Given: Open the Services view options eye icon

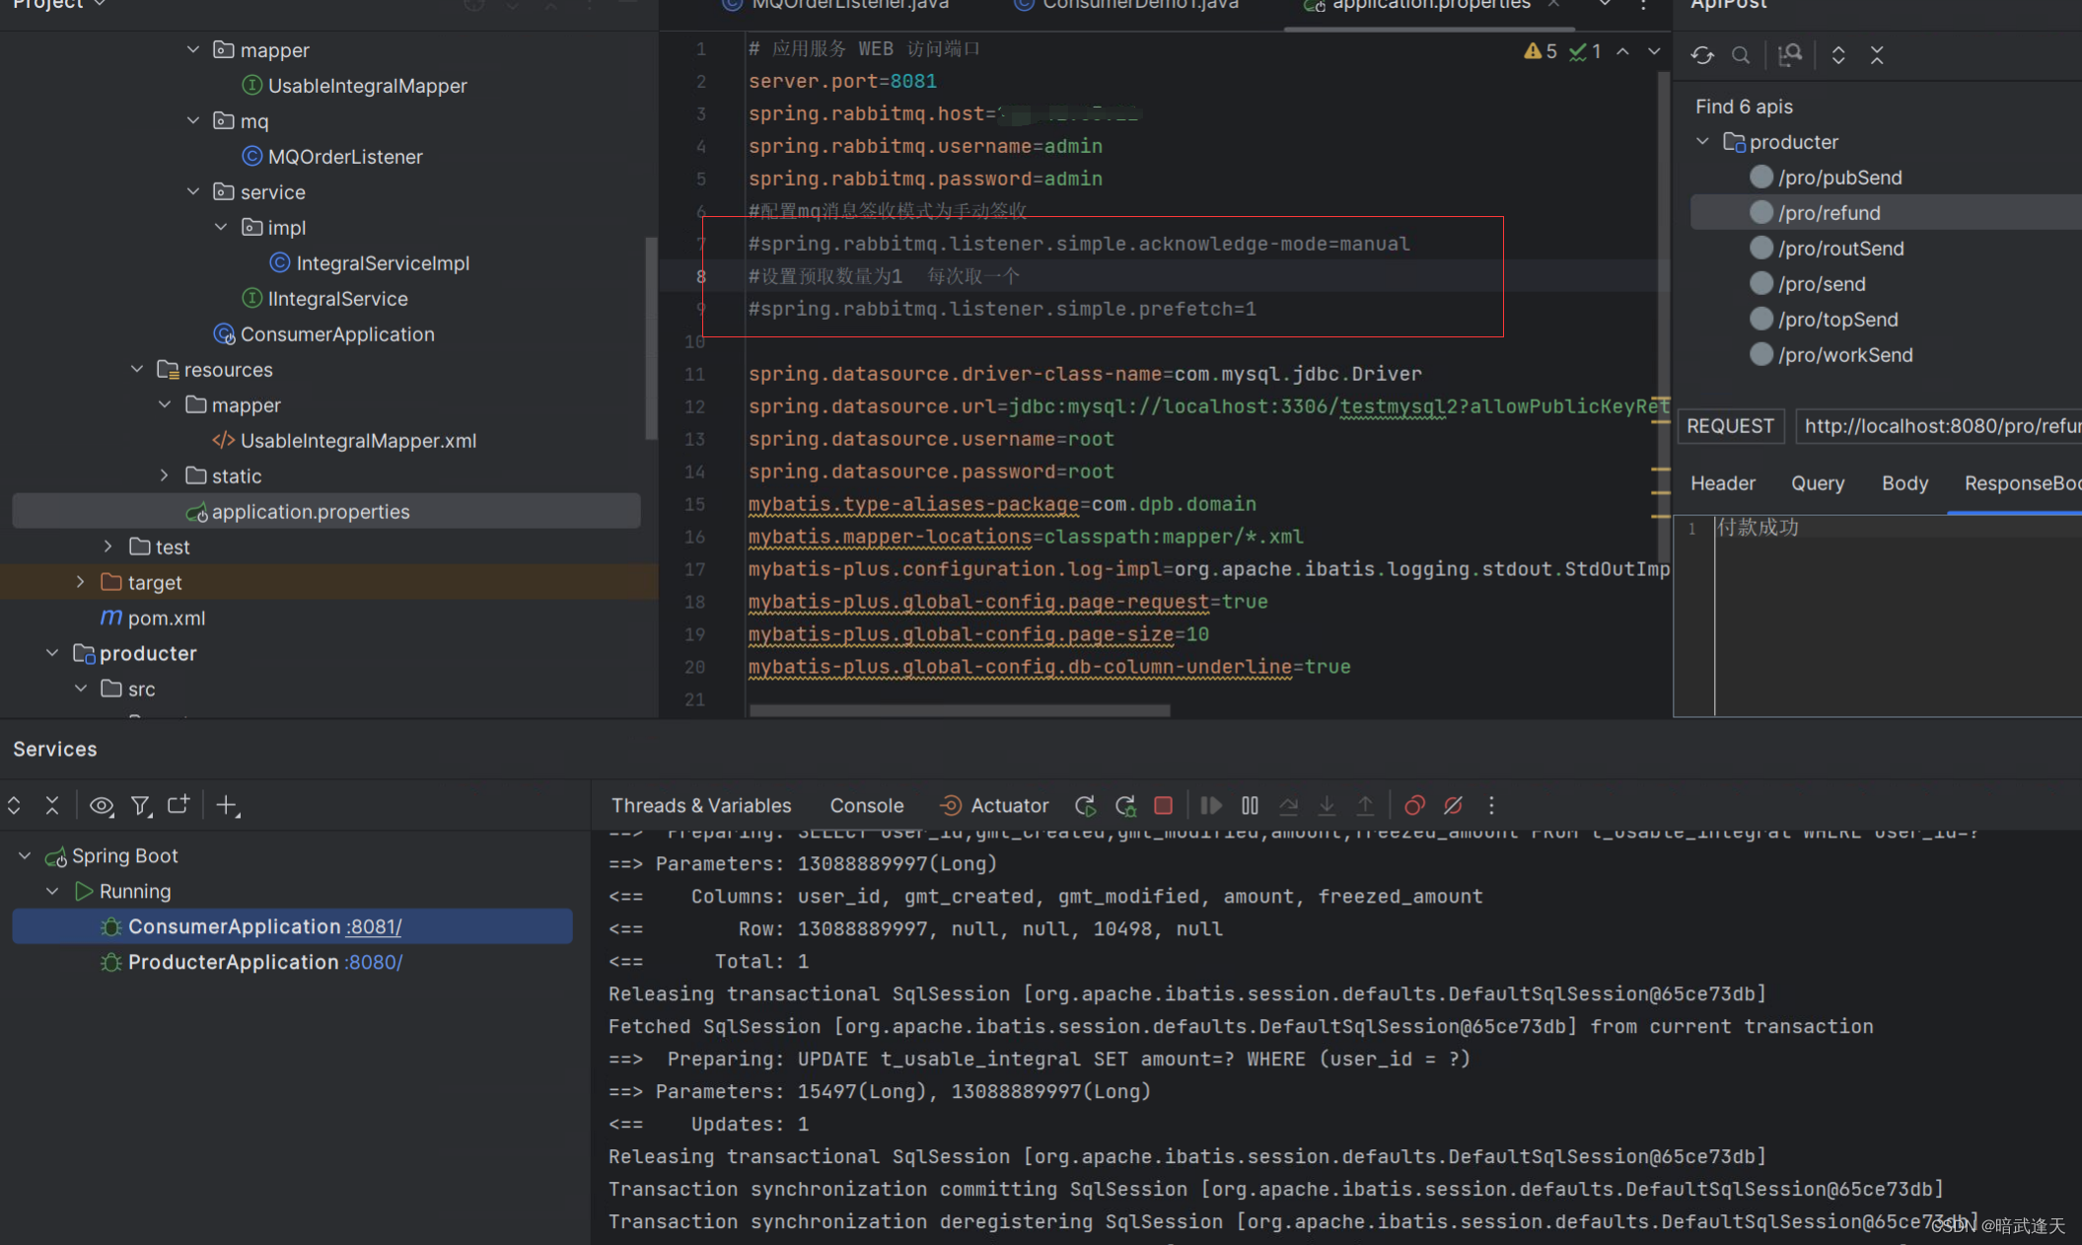Looking at the screenshot, I should pos(102,806).
